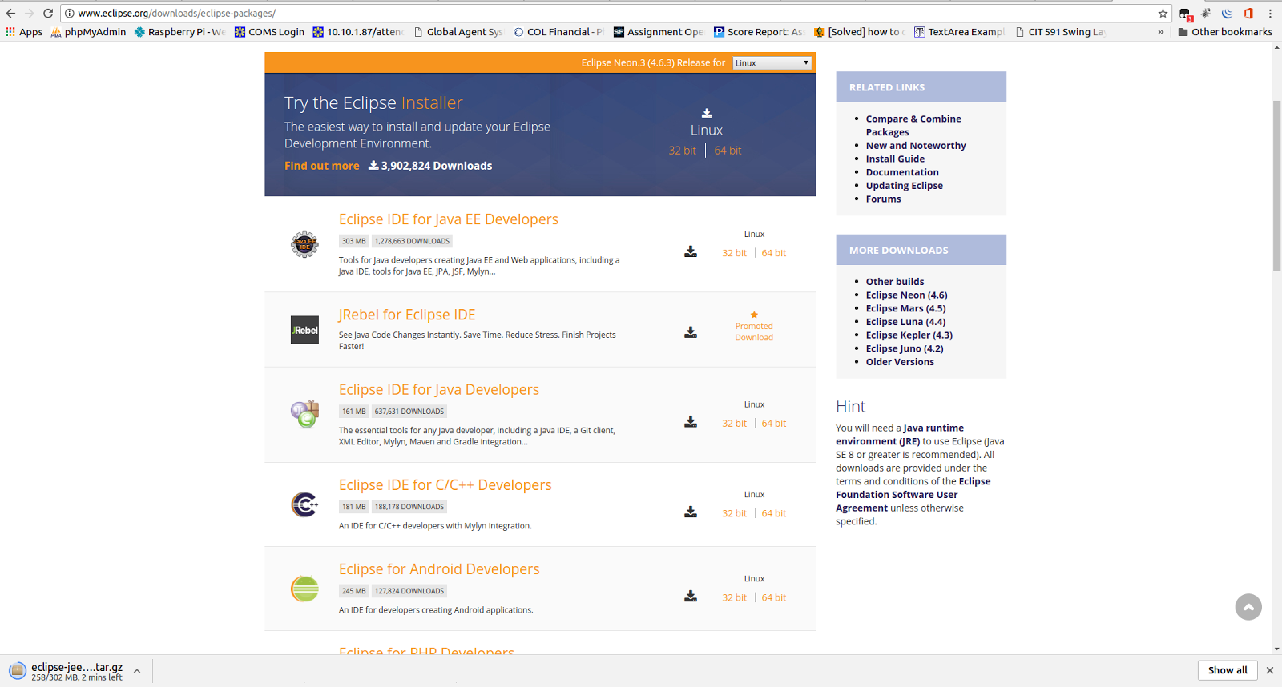Open Eclipse IDE for Java Developers title

click(438, 389)
